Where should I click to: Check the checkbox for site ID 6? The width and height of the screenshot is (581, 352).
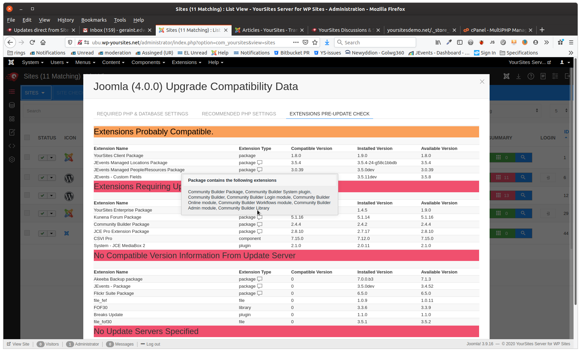pyautogui.click(x=27, y=177)
